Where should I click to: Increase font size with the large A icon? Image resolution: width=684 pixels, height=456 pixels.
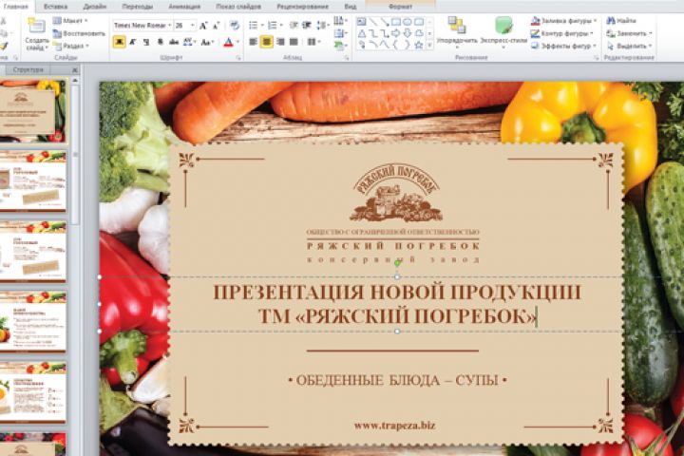tap(203, 26)
